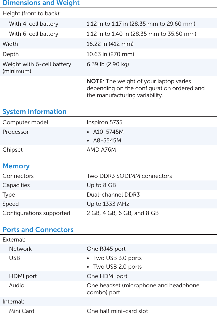
Task: Select value '1.12 in to 1.40 in (28.35 mm to 35.60 mm)'
Action: point(141,34)
